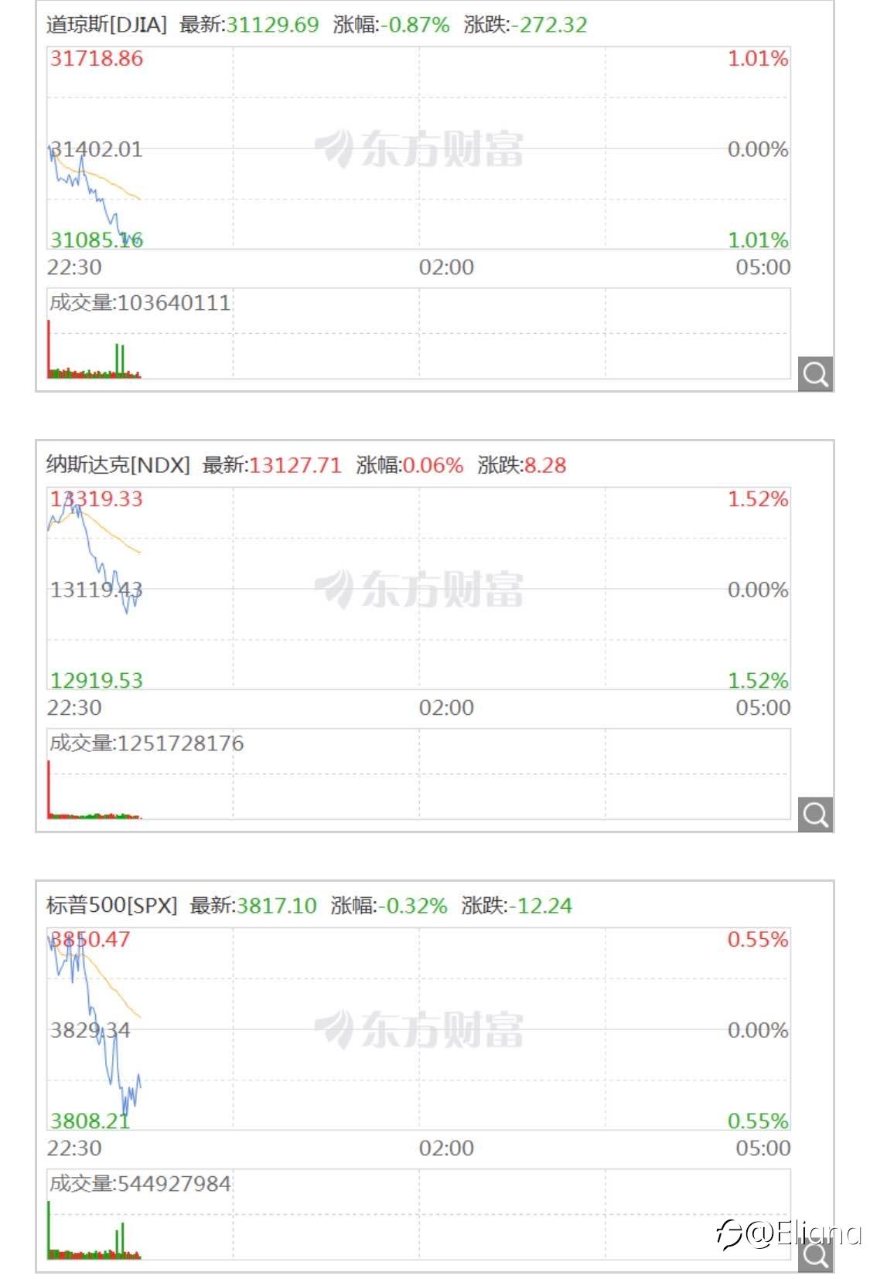870x1279 pixels.
Task: Click the S&P 500 [SPX] title
Action: tap(111, 906)
